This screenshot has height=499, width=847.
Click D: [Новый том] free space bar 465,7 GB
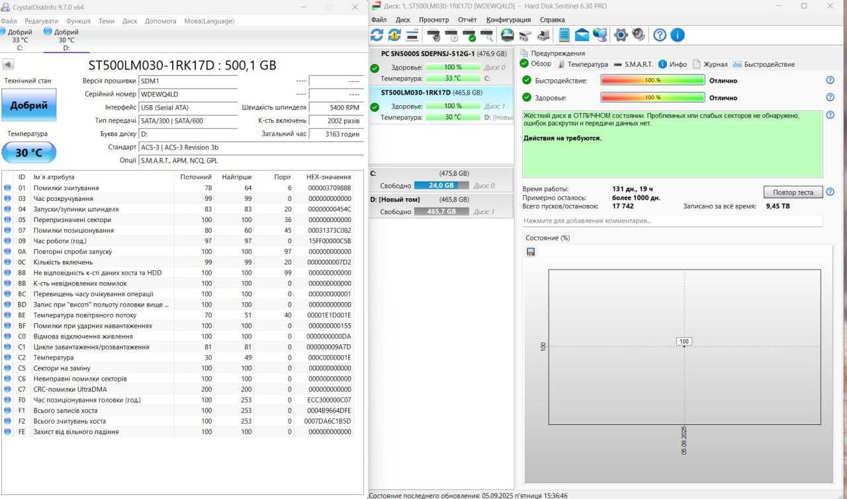click(441, 211)
